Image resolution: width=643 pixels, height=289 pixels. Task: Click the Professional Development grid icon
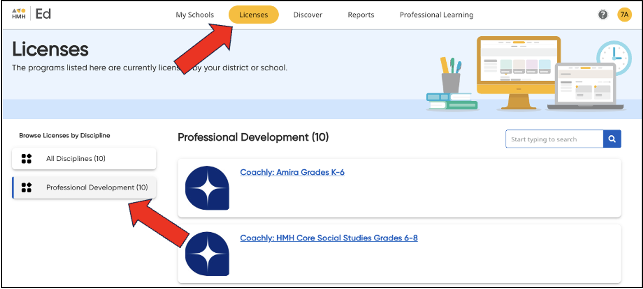[x=27, y=187]
